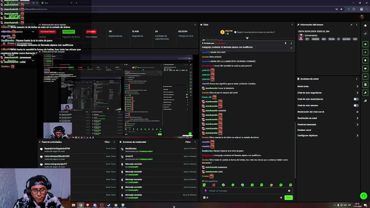Open Filtro in Feed de actividades

[x=107, y=142]
